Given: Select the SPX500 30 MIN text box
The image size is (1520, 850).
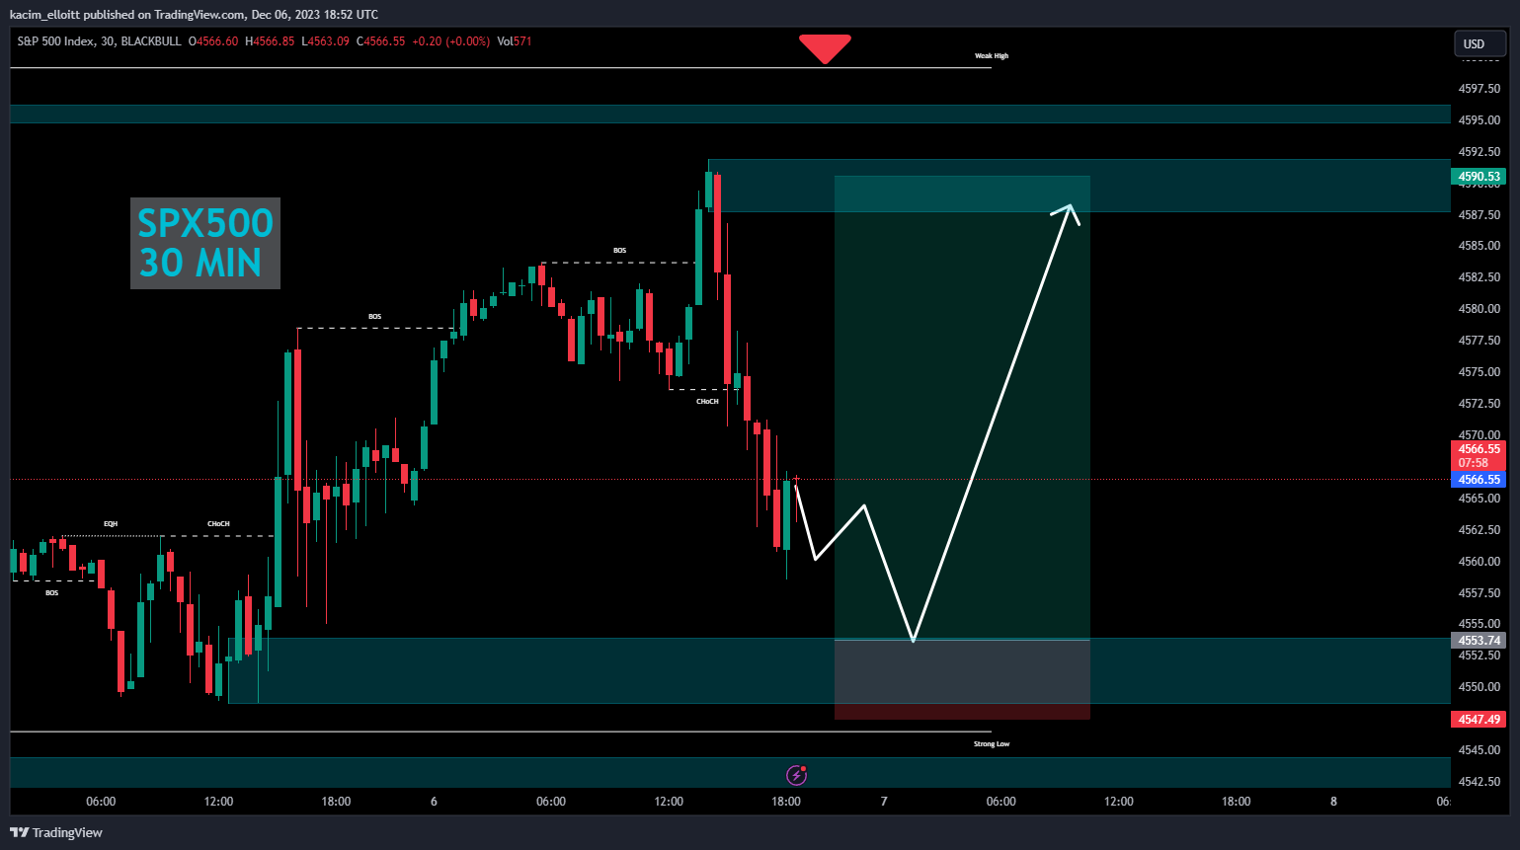Looking at the screenshot, I should point(205,243).
